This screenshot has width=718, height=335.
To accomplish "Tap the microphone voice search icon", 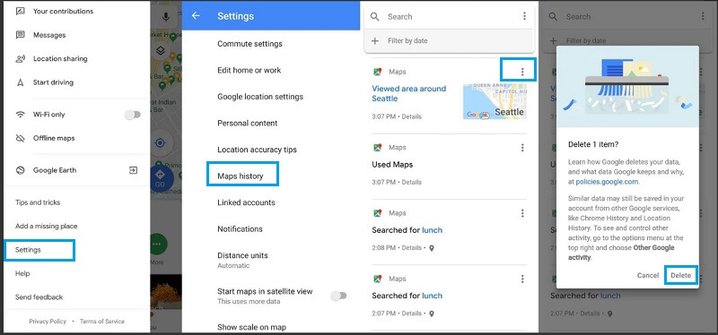I will [166, 17].
